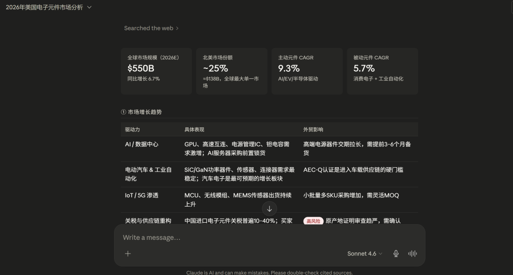Click the 全球市场规模（2026E）card label
The height and width of the screenshot is (275, 513).
point(153,57)
